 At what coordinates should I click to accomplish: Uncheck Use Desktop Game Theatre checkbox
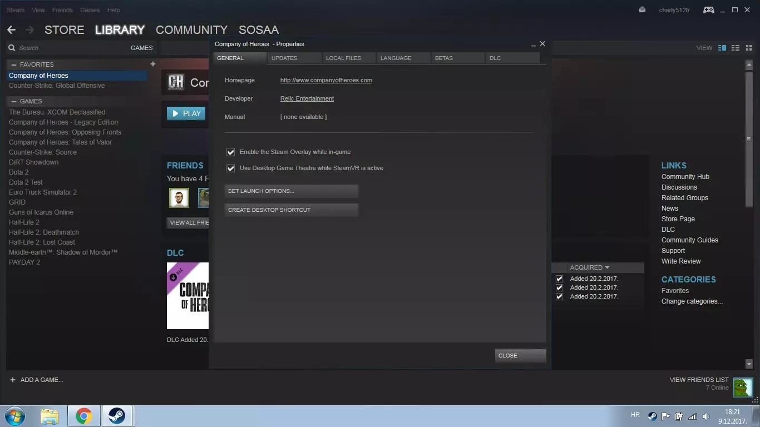tap(230, 168)
